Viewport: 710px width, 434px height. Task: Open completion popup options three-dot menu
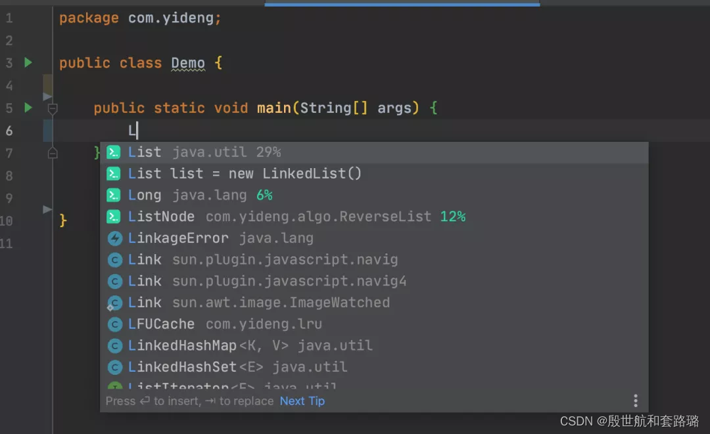(x=636, y=401)
